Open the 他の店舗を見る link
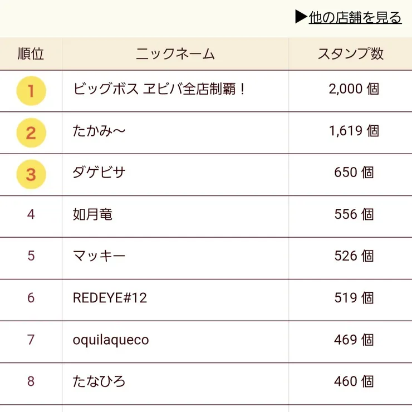Viewport: 412px width, 412px height. [x=355, y=17]
